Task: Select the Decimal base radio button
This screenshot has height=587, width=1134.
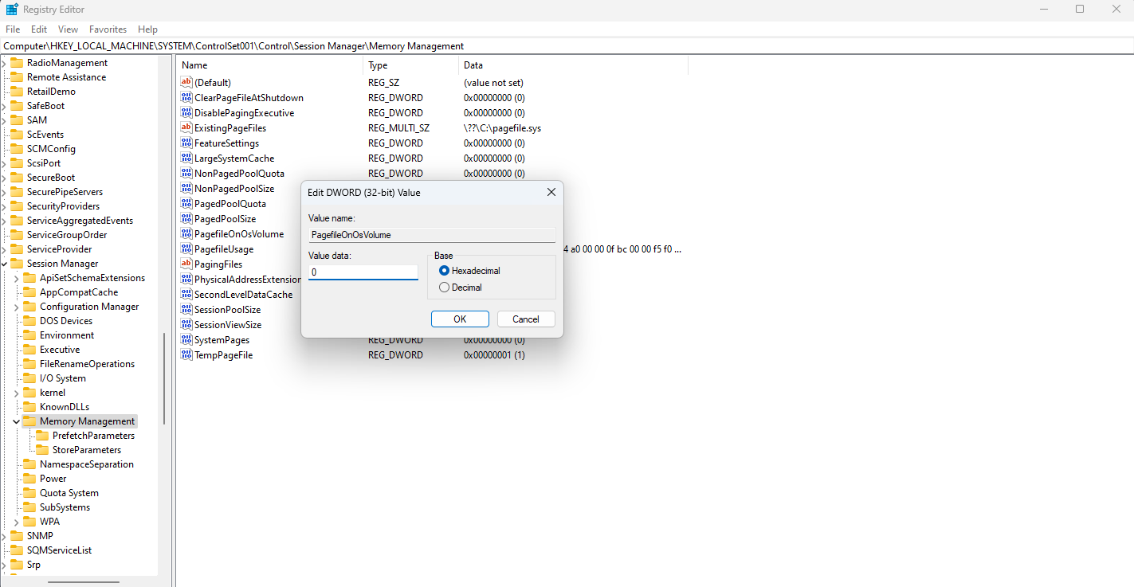Action: point(445,288)
